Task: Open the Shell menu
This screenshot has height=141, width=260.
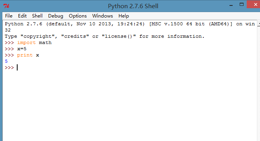Action: [37, 16]
